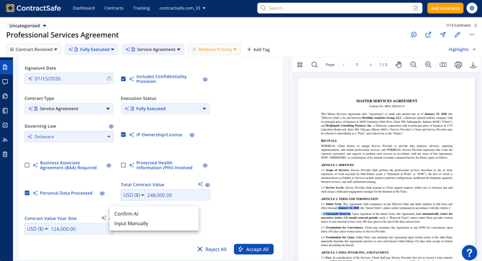Open the Service Agreement tag dropdown
The image size is (482, 261).
tap(153, 50)
